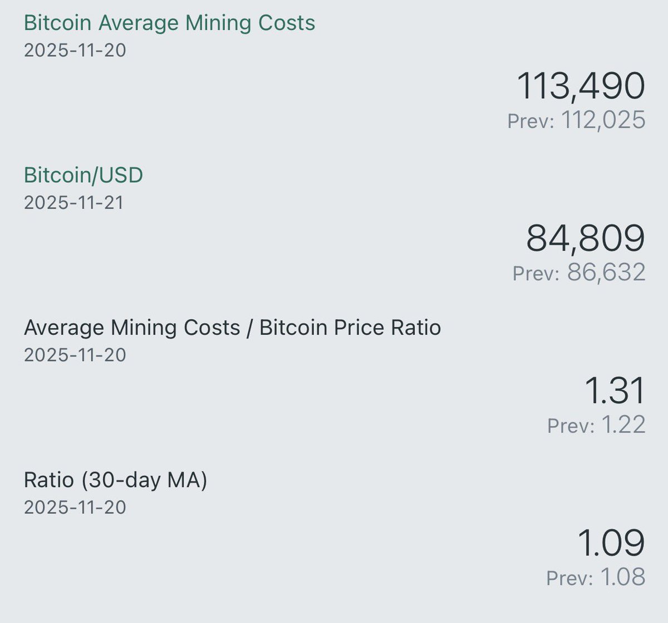The width and height of the screenshot is (668, 623).
Task: Click the previous Bitcoin price number 86,632
Action: coord(606,272)
